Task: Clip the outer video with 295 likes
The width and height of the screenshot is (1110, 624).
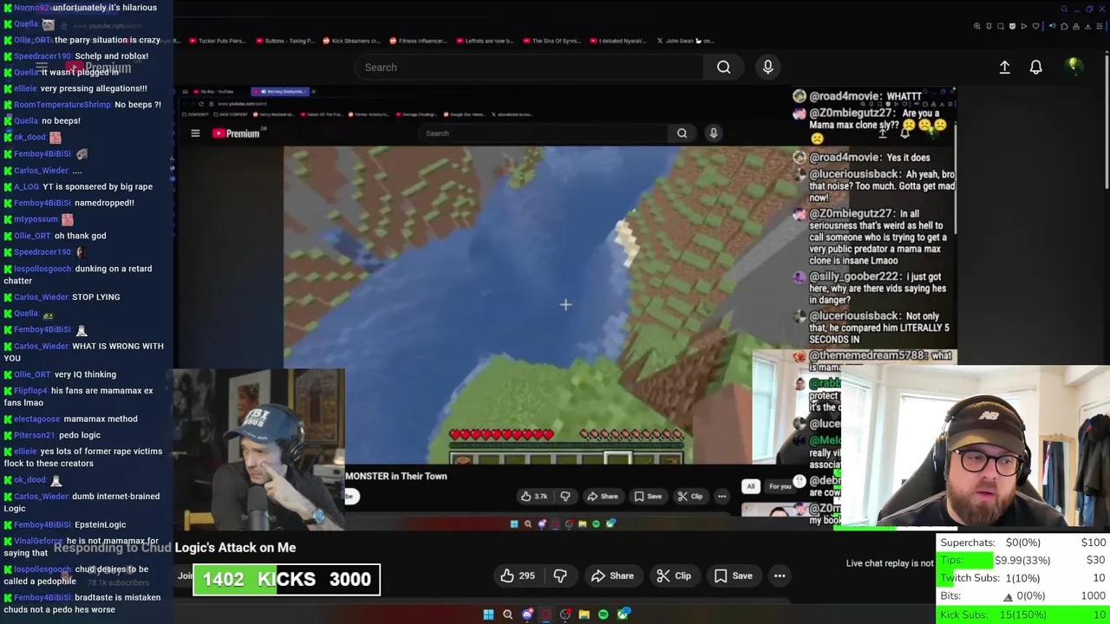Action: pyautogui.click(x=674, y=575)
